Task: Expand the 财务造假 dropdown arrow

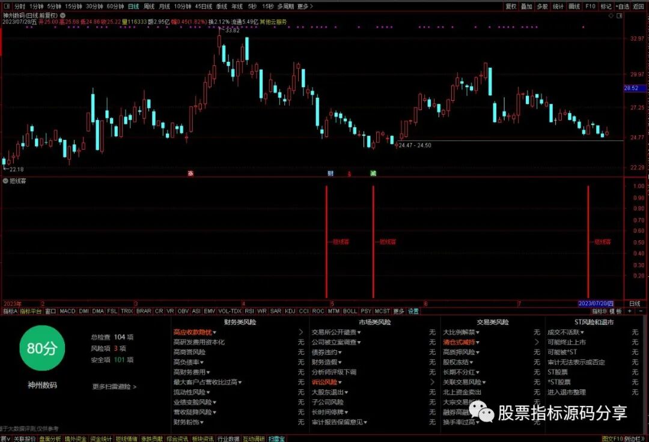Action: (340, 362)
